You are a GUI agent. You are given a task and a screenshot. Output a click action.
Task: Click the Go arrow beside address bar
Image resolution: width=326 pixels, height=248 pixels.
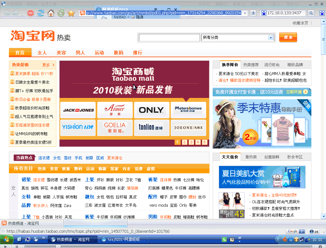(x=253, y=13)
